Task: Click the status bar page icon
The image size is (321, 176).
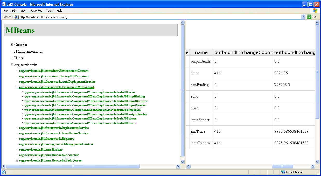Action: 3,172
